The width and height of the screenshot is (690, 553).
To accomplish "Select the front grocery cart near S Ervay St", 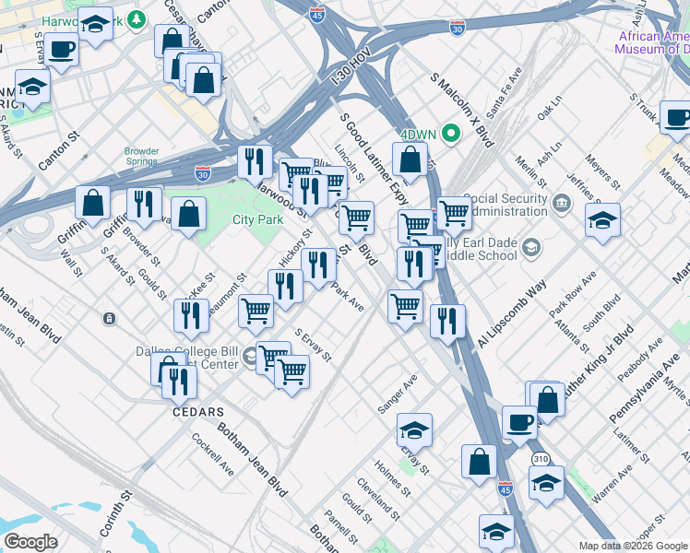I will tap(291, 375).
